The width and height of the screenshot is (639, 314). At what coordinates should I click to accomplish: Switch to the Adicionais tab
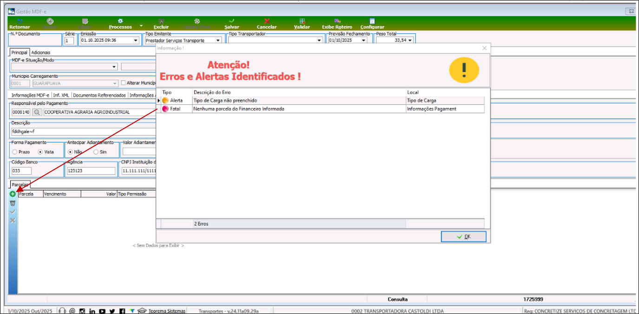click(x=40, y=52)
